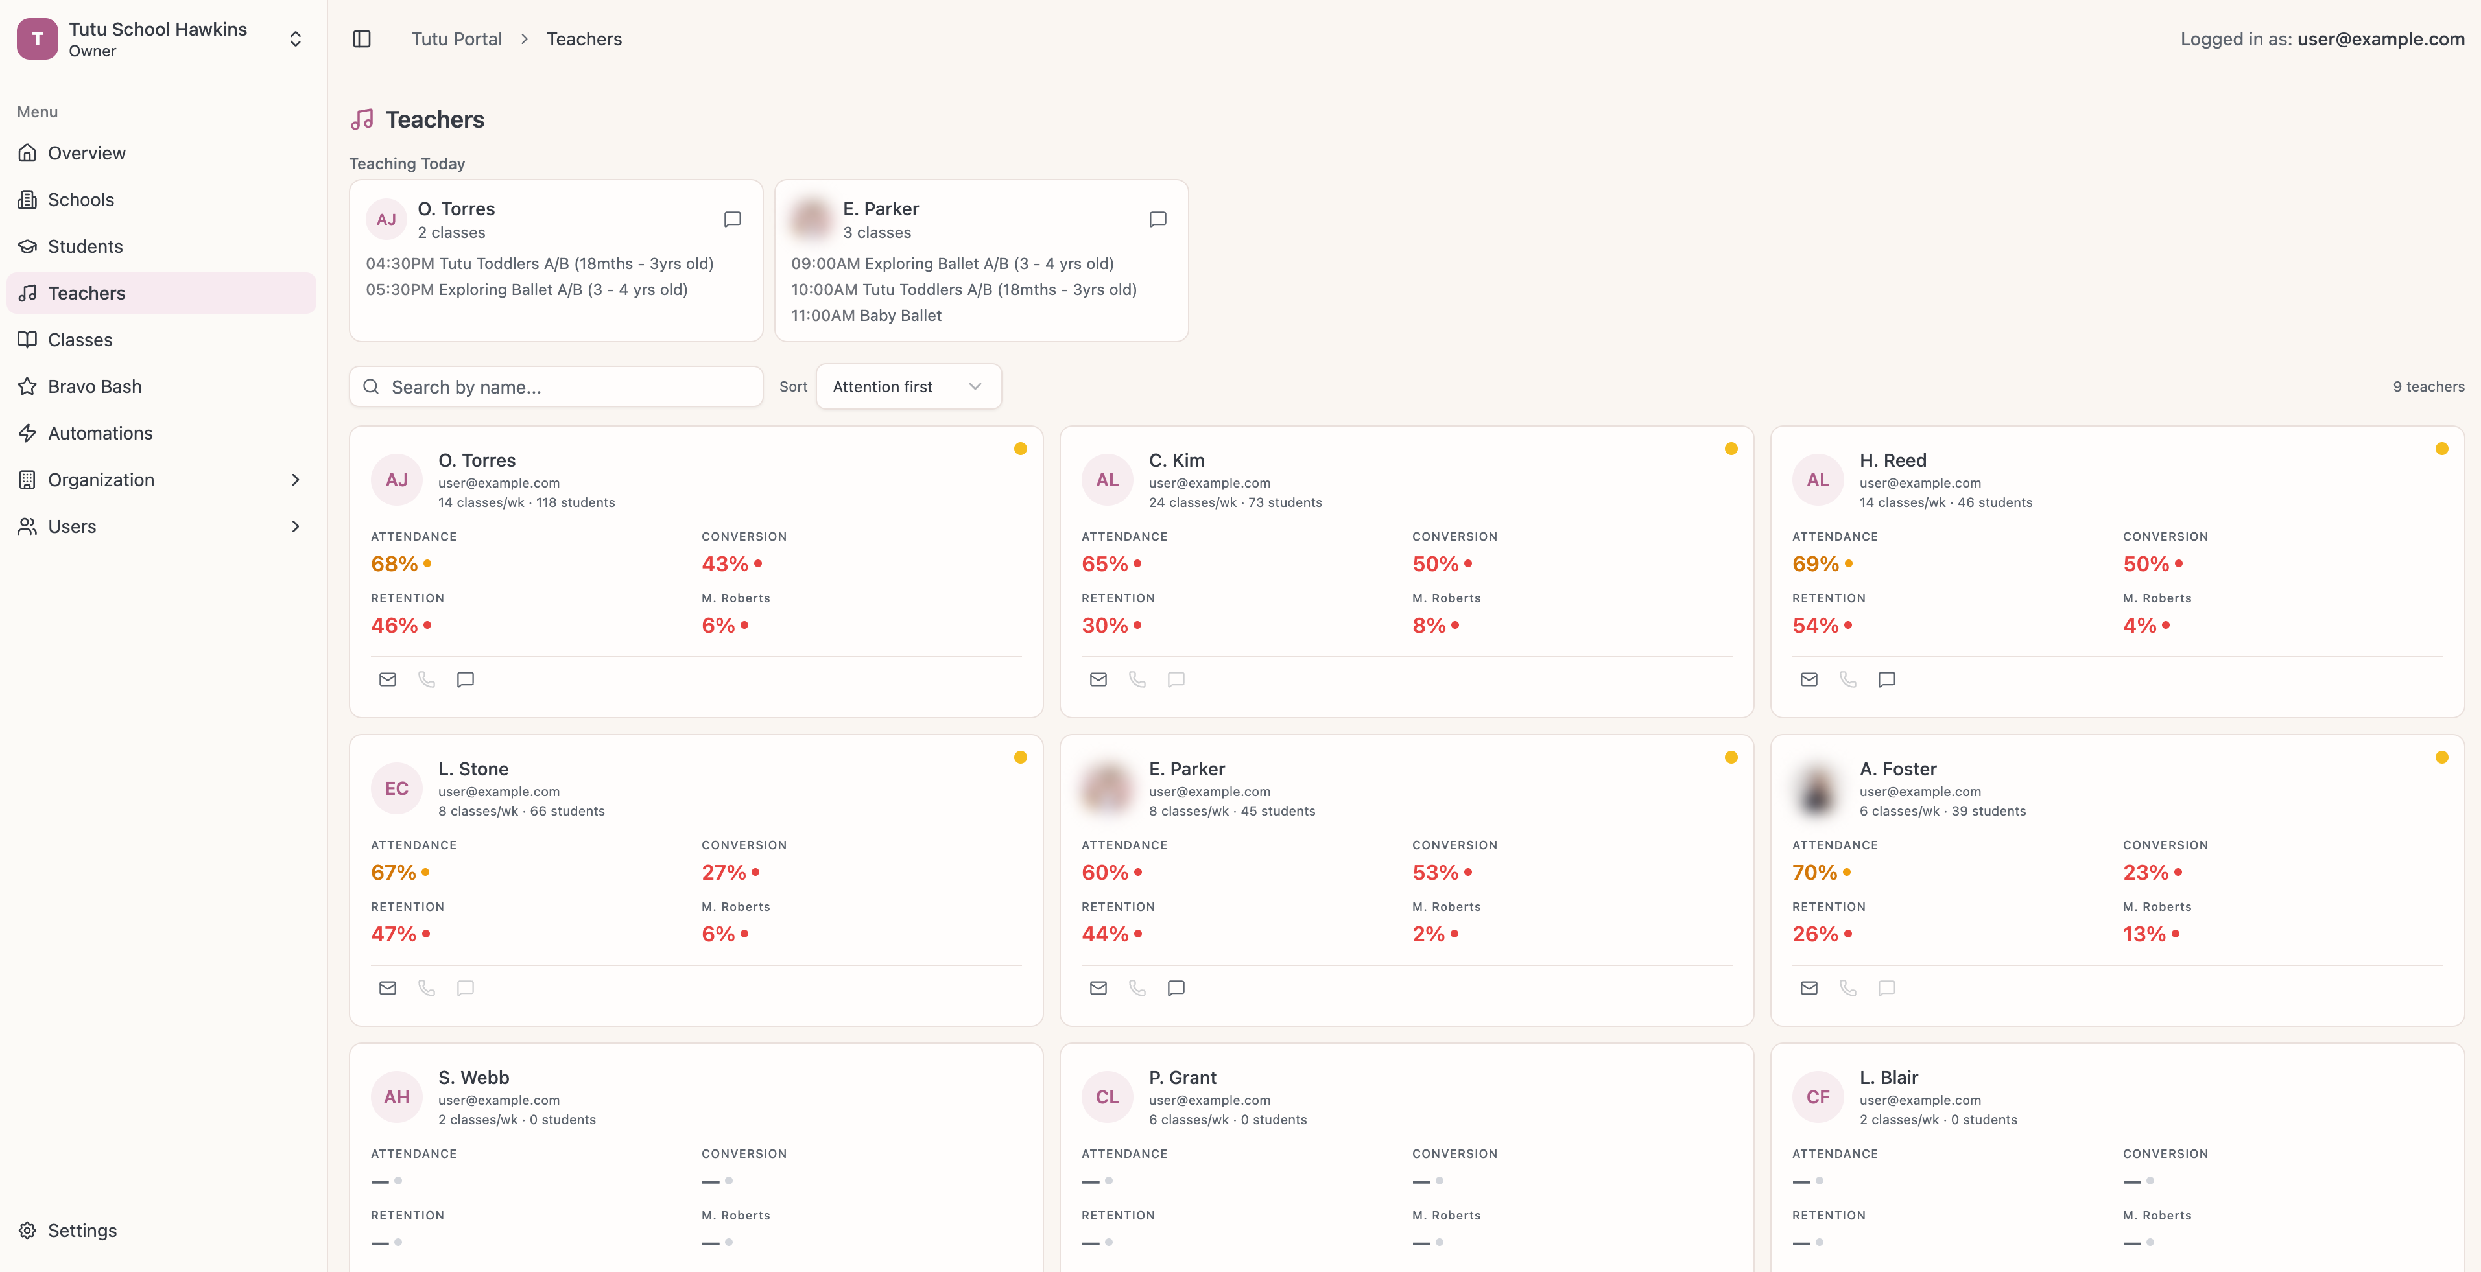The width and height of the screenshot is (2481, 1272).
Task: Open Automations from the sidebar
Action: pos(100,433)
